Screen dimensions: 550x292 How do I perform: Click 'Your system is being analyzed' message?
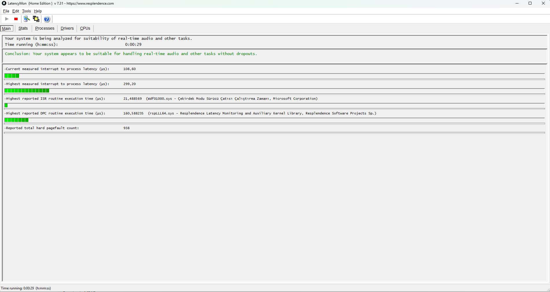point(98,39)
